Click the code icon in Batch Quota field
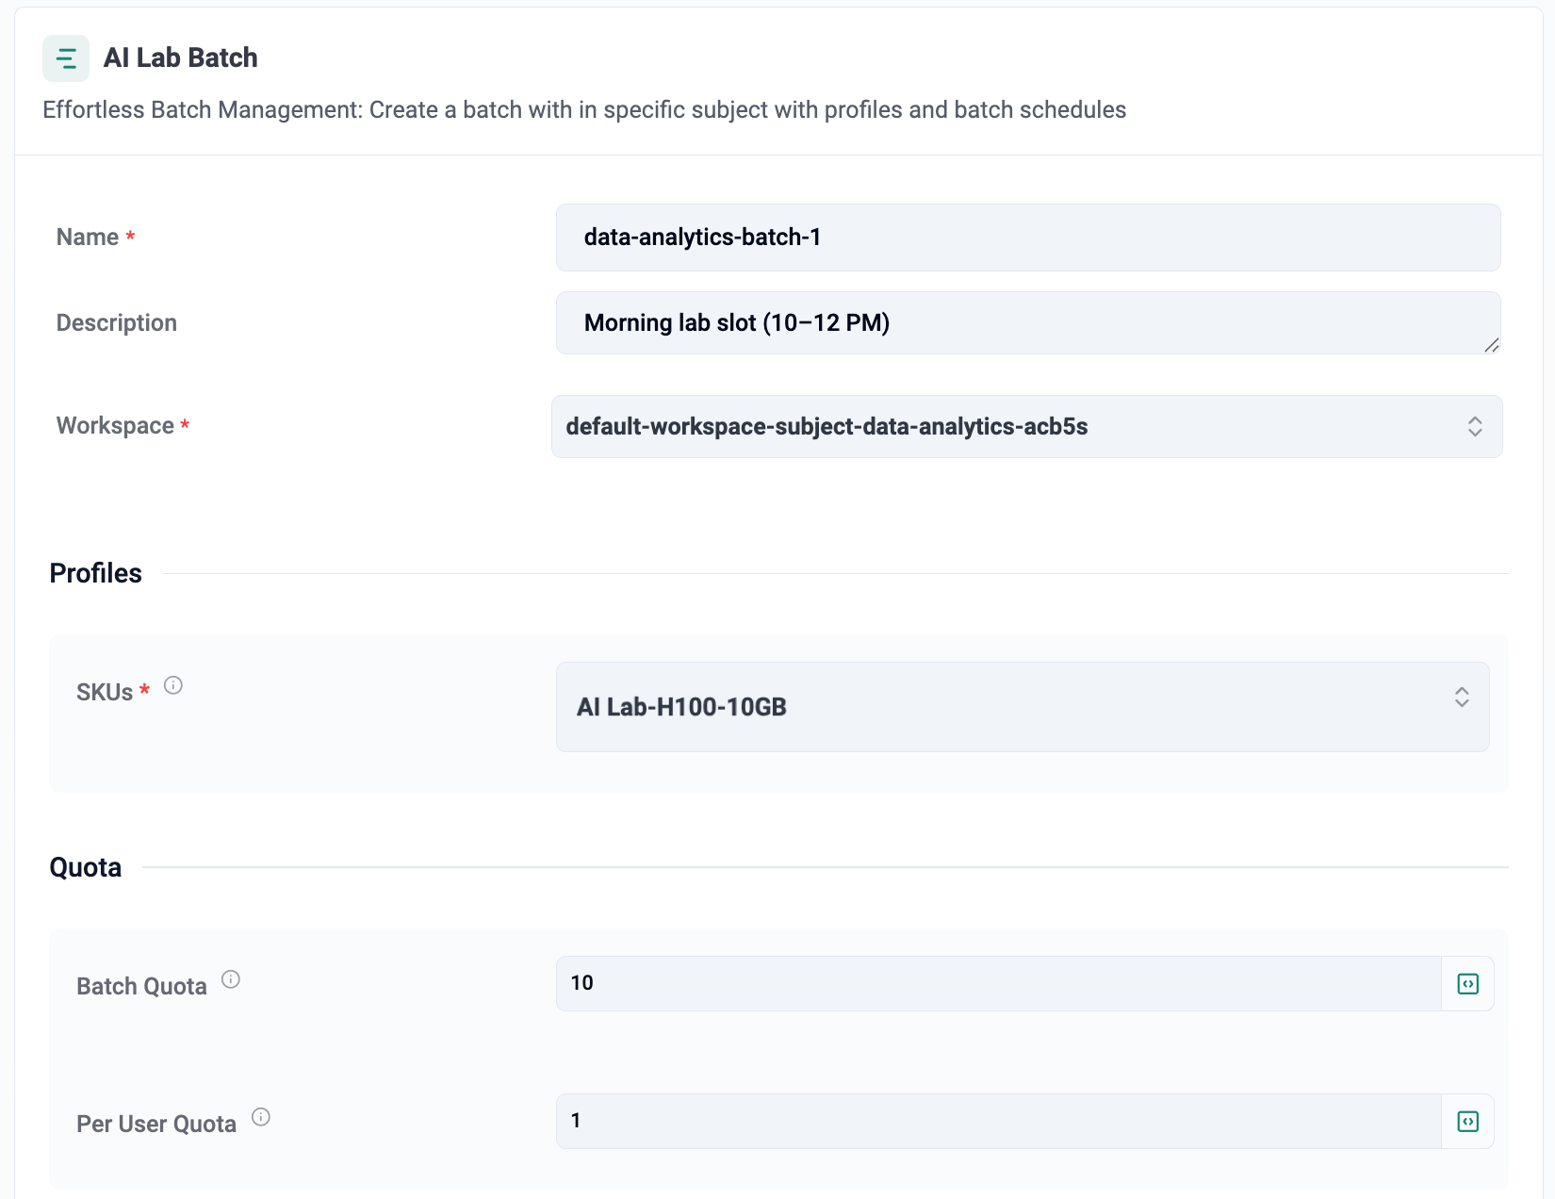 (x=1467, y=984)
